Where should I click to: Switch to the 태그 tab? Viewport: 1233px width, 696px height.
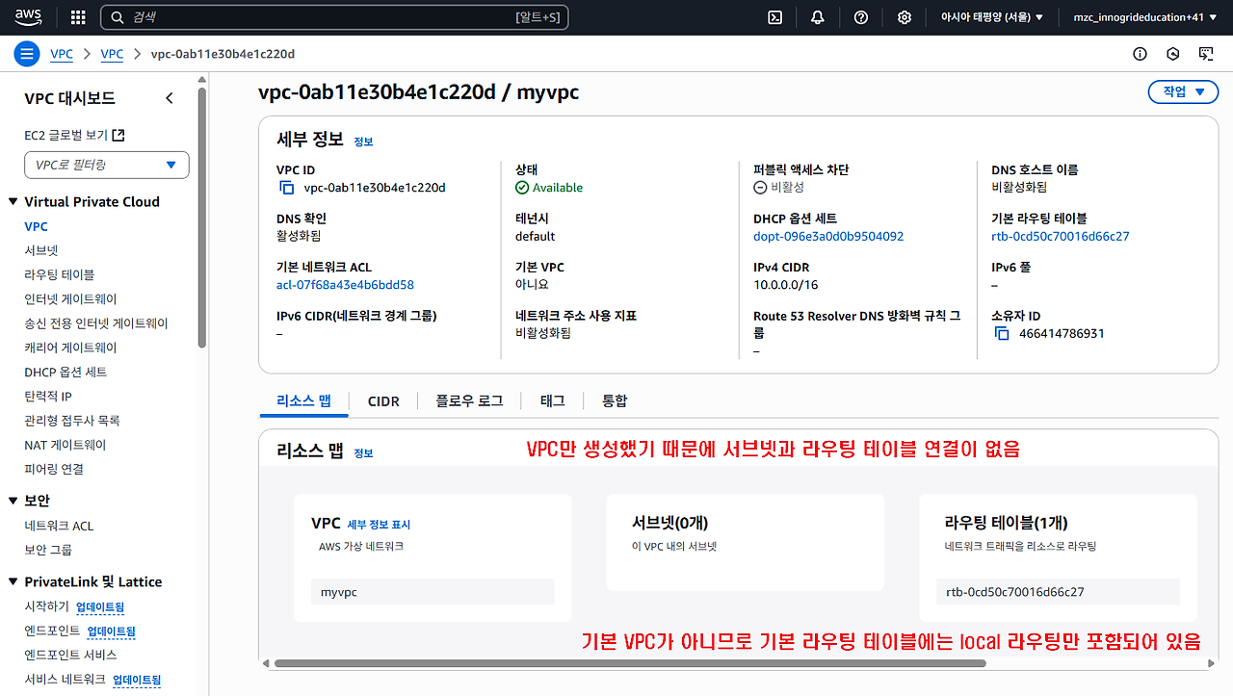coord(553,400)
